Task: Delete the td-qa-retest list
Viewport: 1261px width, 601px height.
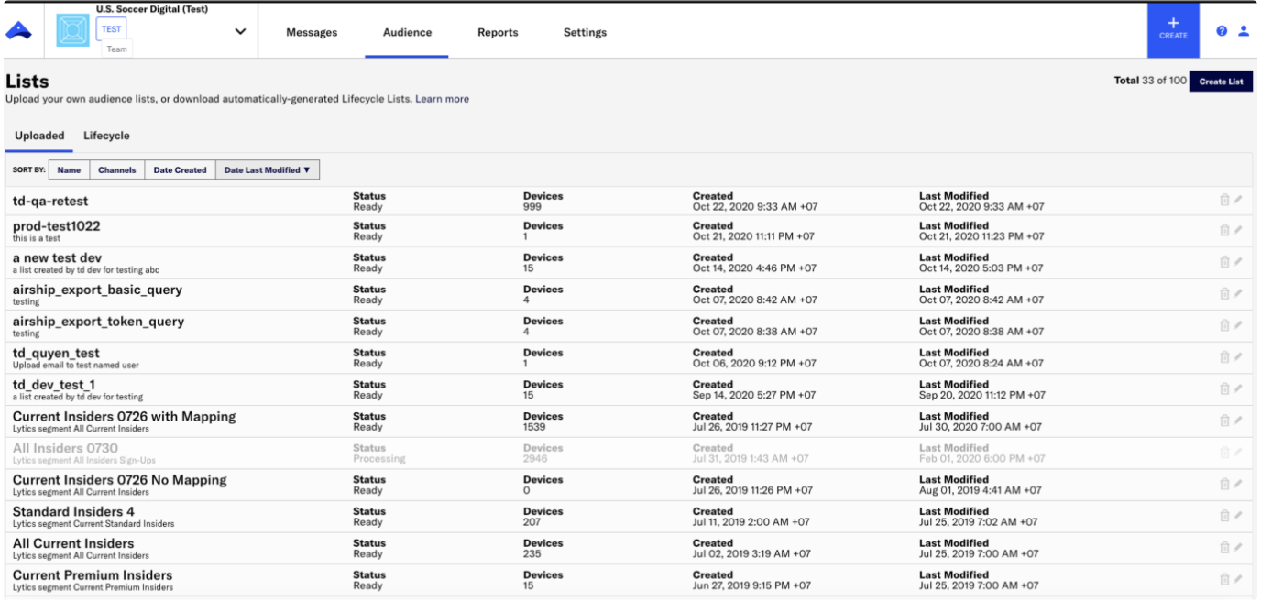Action: [1224, 201]
